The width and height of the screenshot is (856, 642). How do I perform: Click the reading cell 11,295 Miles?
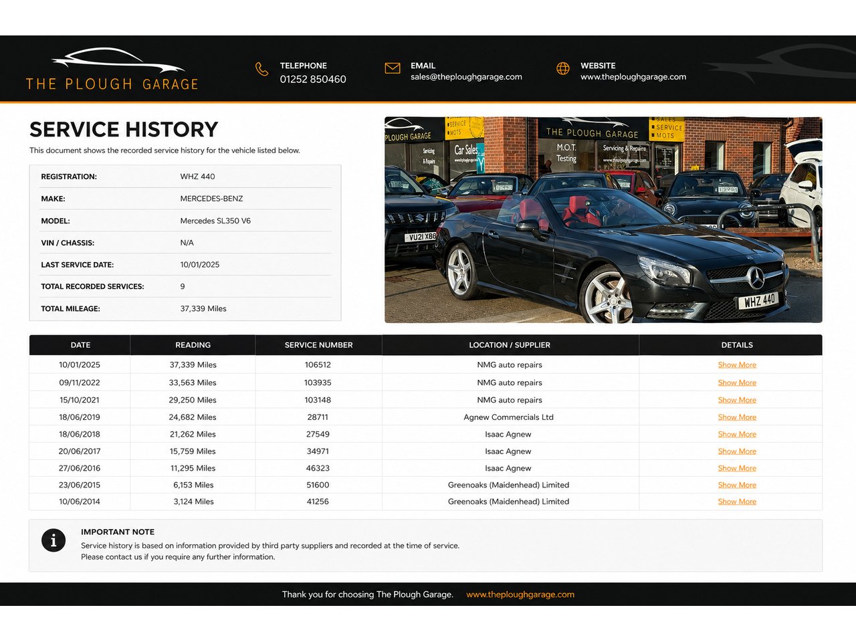(x=193, y=468)
